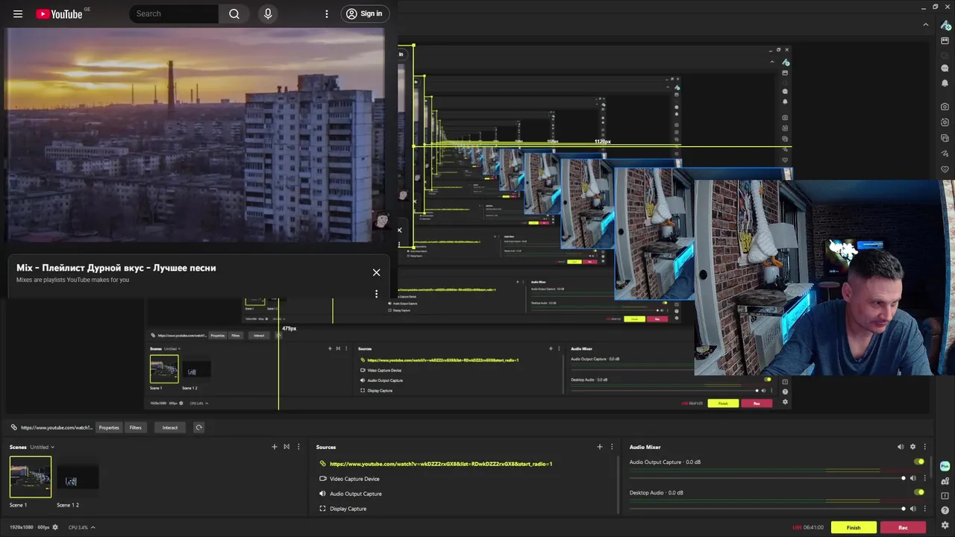Expand the Untitled scene collection dropdown
Image resolution: width=955 pixels, height=537 pixels.
point(42,447)
